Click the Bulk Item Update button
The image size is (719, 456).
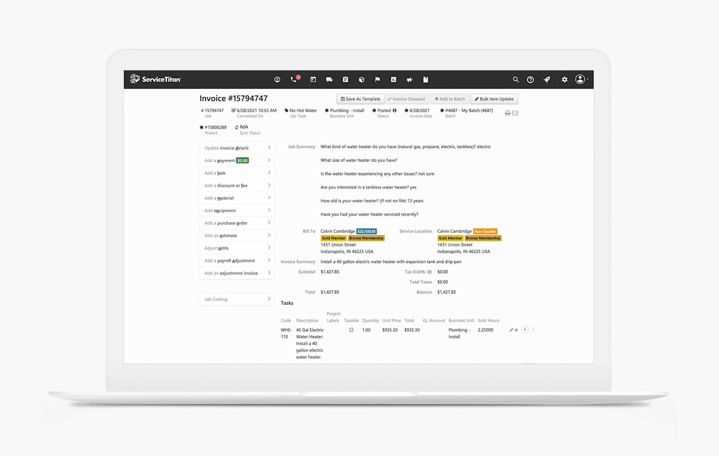pyautogui.click(x=494, y=99)
